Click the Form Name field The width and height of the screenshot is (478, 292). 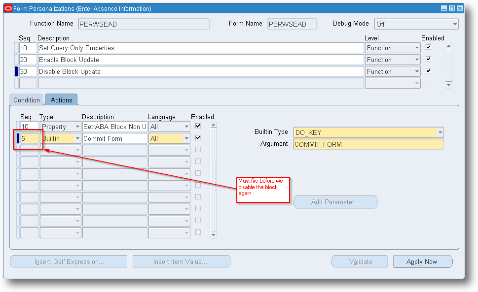pos(292,24)
